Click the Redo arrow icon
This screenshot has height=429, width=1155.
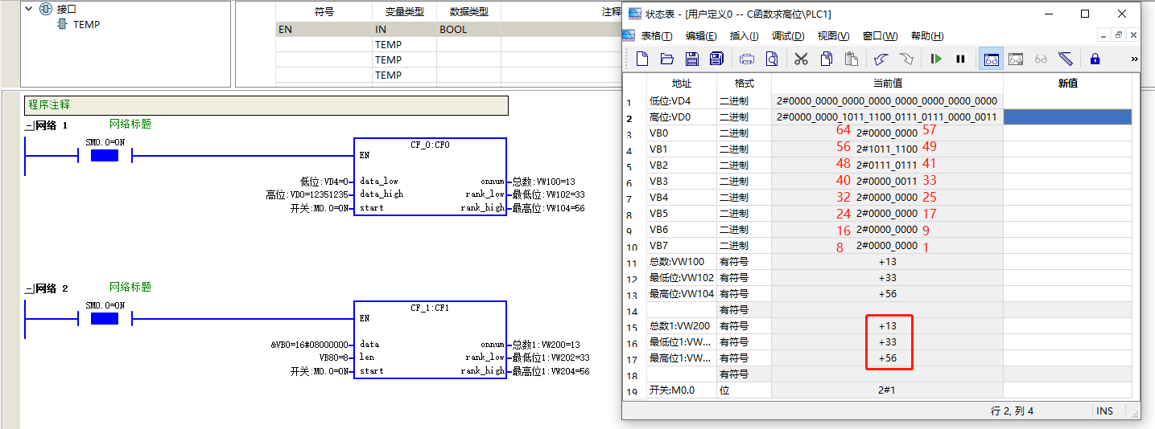coord(905,59)
